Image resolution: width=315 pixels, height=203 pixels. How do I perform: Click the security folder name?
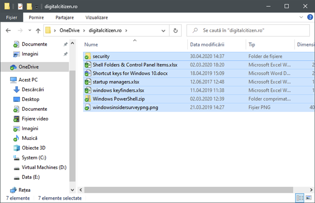click(101, 56)
